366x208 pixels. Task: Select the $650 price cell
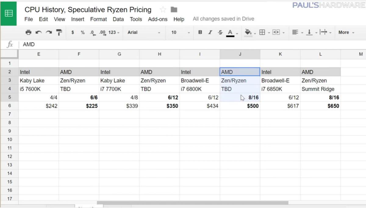coord(321,106)
